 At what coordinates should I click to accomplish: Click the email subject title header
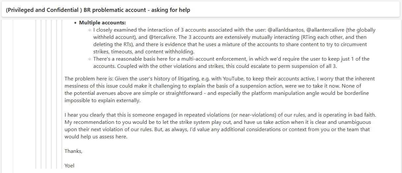tap(98, 10)
